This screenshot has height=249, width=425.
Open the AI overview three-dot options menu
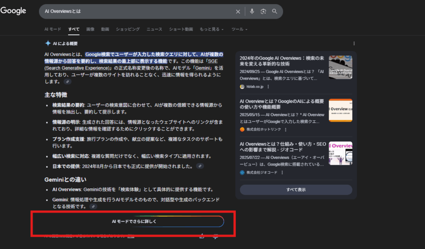pos(354,44)
